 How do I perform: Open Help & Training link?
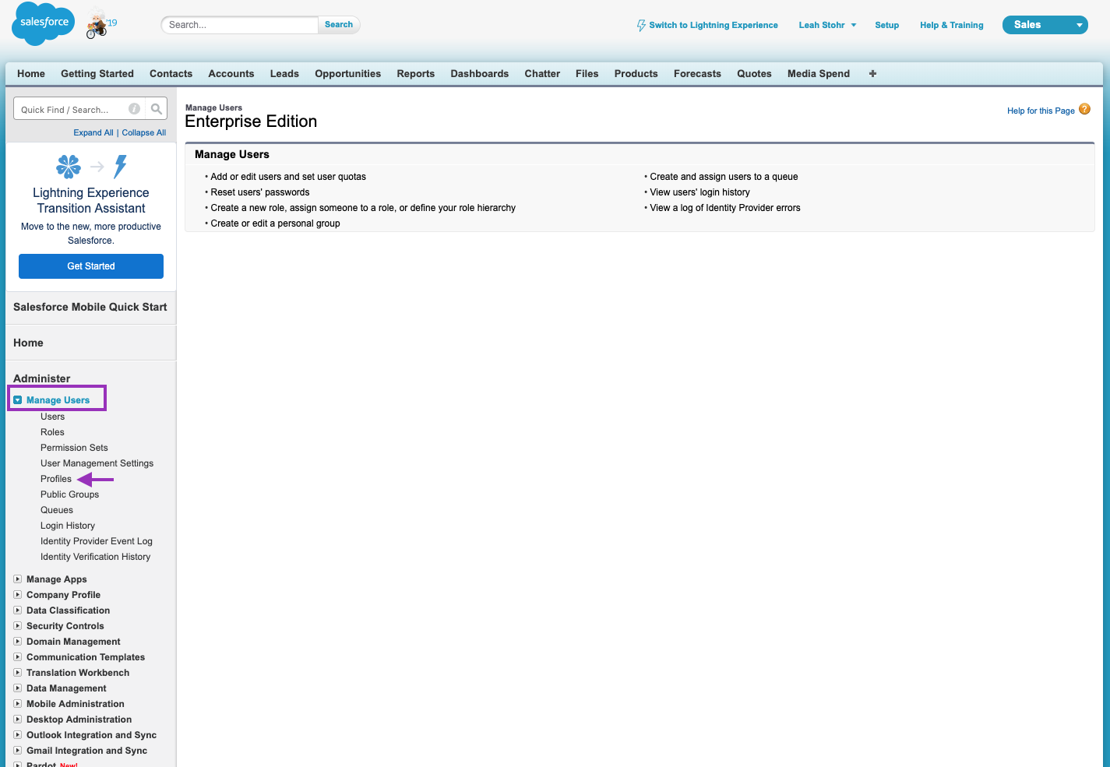pos(951,25)
